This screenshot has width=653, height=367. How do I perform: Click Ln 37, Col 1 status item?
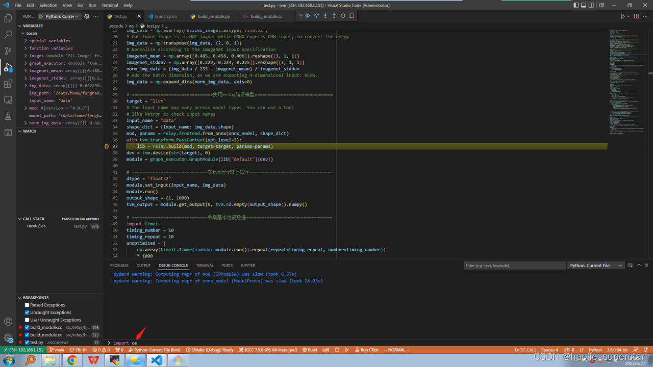tap(525, 350)
